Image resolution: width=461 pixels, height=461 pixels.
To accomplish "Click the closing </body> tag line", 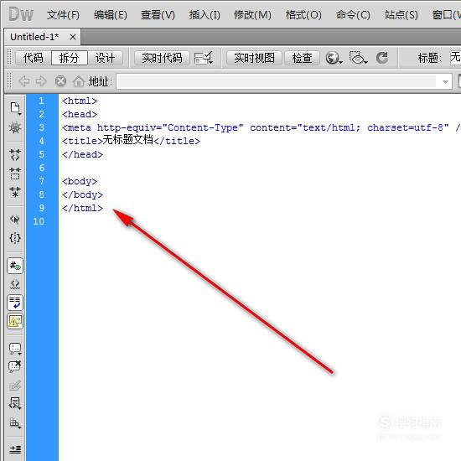I will click(x=82, y=194).
